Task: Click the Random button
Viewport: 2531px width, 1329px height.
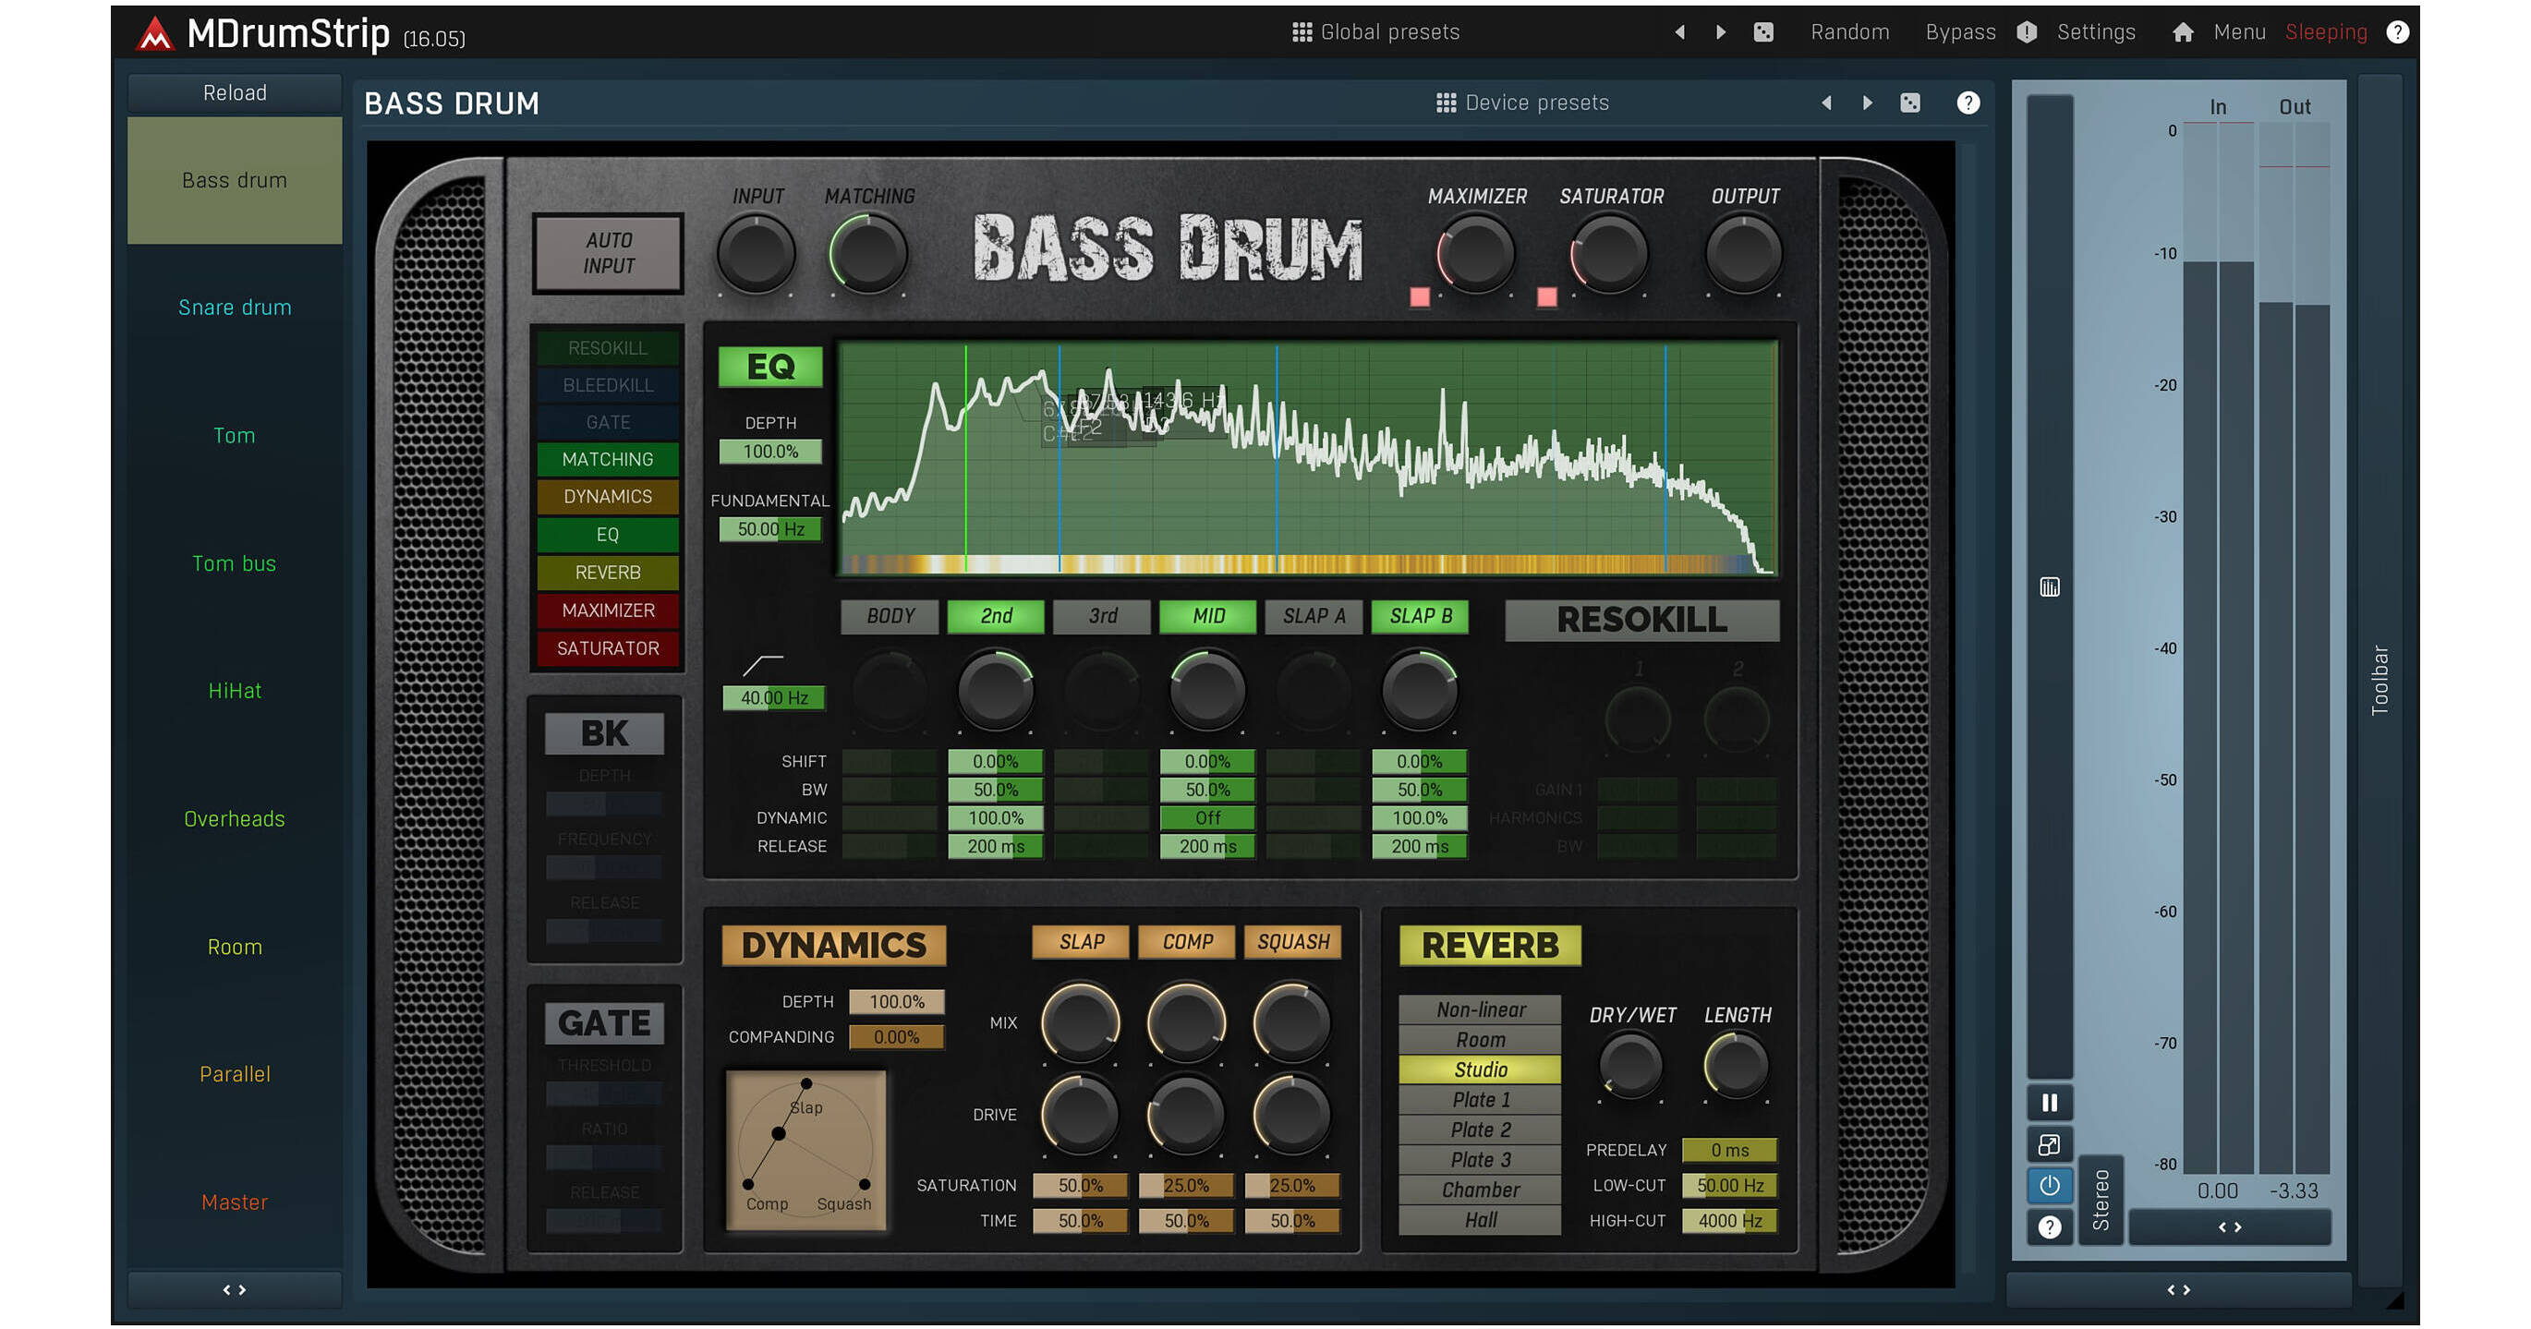Action: click(1849, 31)
